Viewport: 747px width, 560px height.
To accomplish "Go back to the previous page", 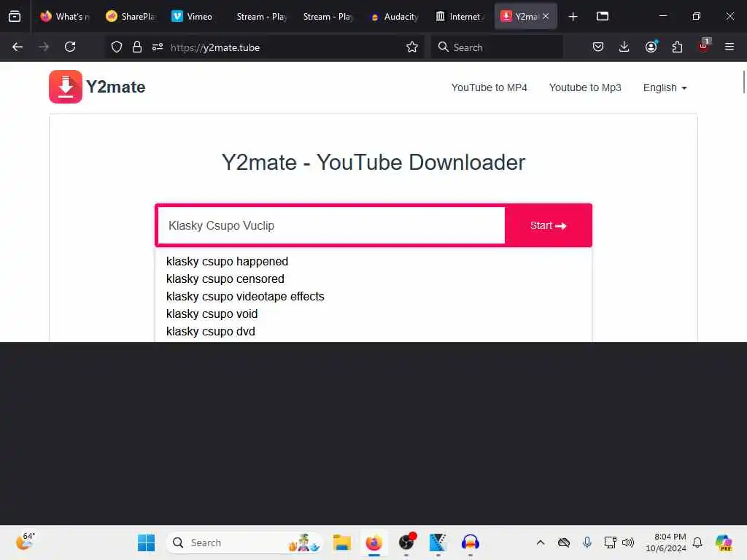I will 18,47.
